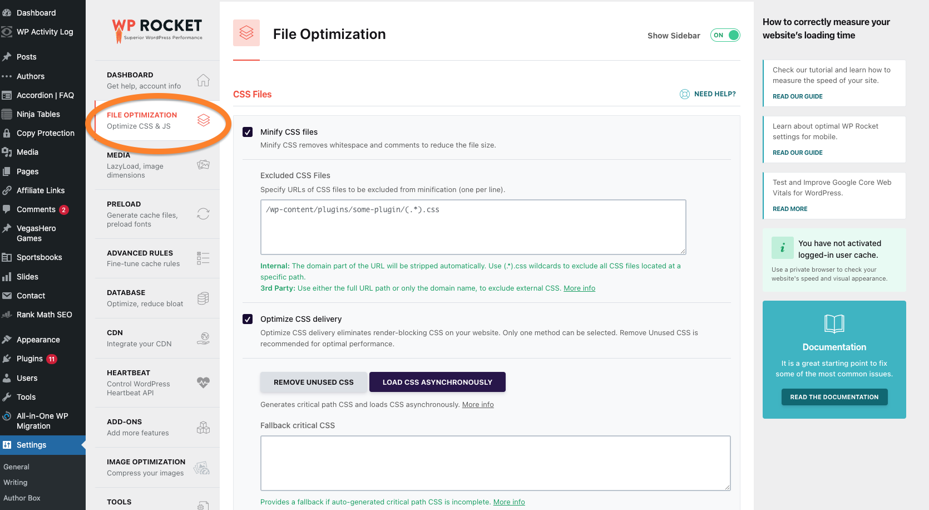The image size is (929, 510).
Task: Click More info link about asynchronous CSS
Action: (478, 405)
